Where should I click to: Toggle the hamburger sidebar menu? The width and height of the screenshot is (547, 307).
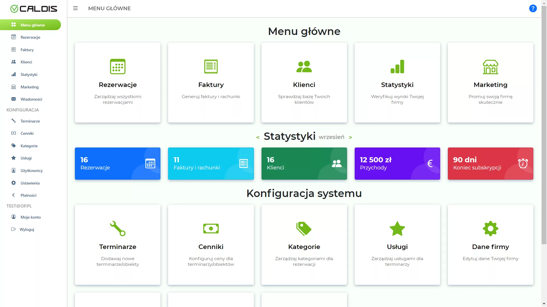click(x=75, y=8)
